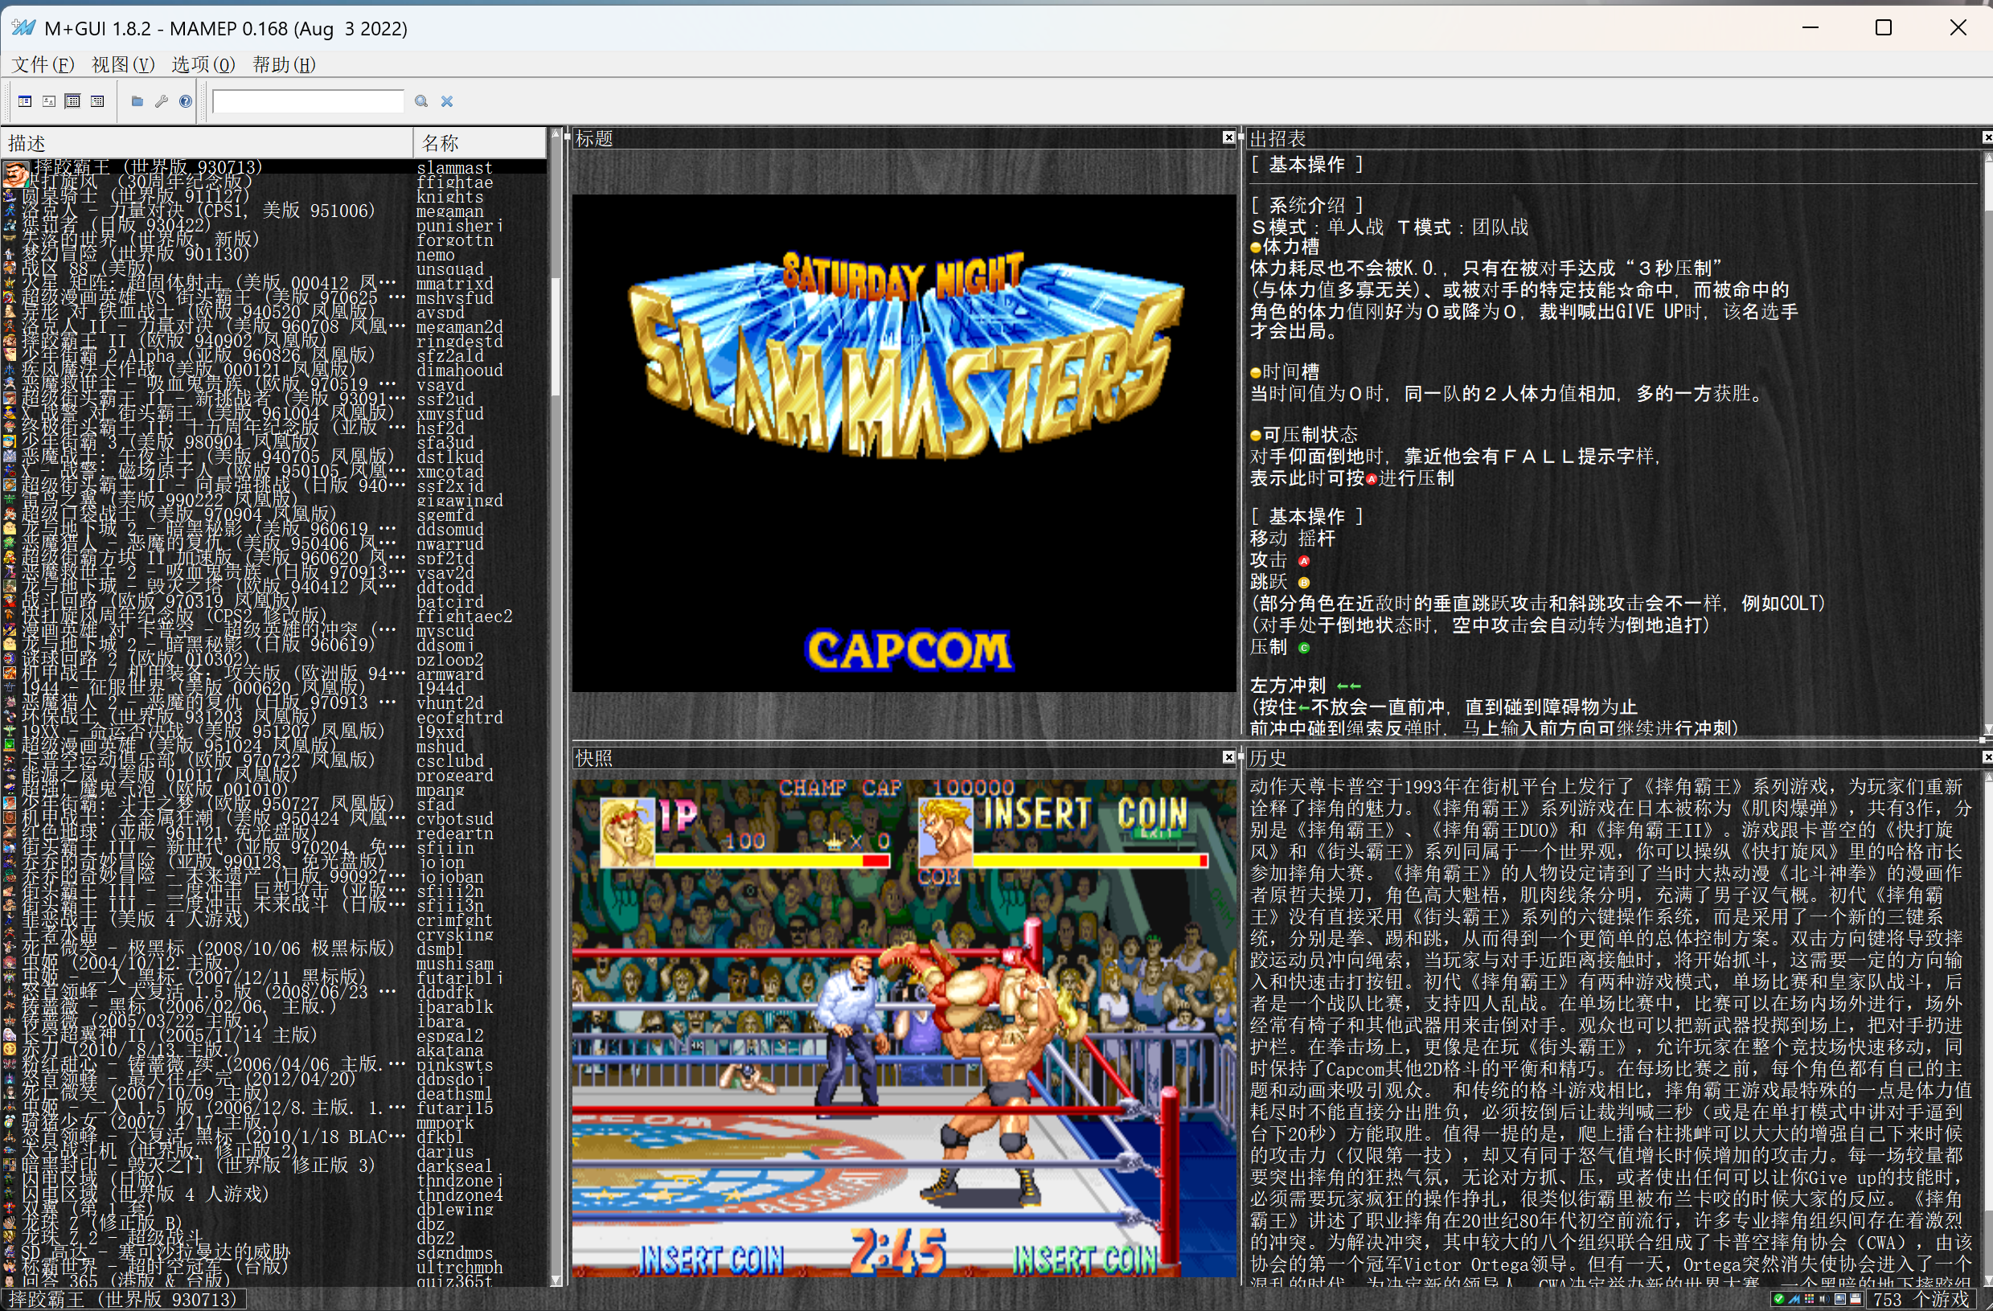Click the folder icon in toolbar
This screenshot has width=1993, height=1311.
click(137, 101)
